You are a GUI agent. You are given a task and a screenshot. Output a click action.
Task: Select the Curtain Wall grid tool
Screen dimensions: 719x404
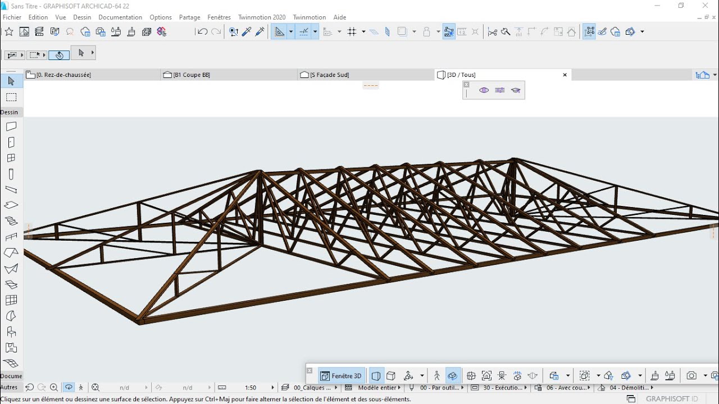pyautogui.click(x=11, y=300)
